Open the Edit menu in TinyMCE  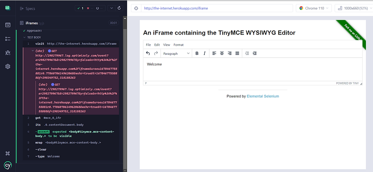[x=157, y=45]
